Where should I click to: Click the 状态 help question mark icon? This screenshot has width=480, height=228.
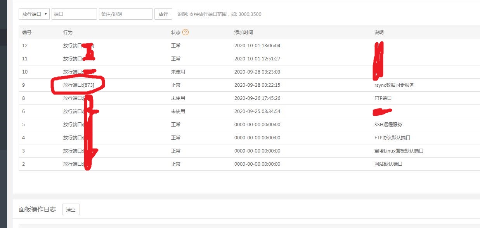[185, 32]
